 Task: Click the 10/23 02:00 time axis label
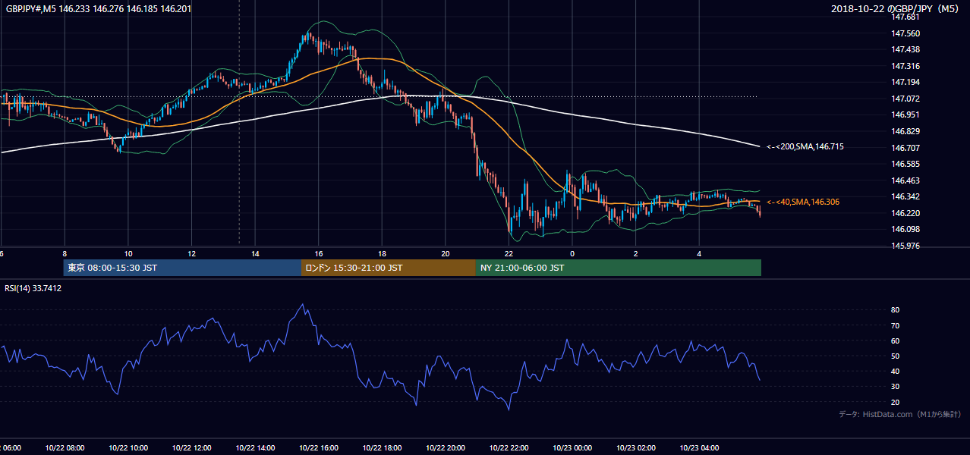(635, 448)
